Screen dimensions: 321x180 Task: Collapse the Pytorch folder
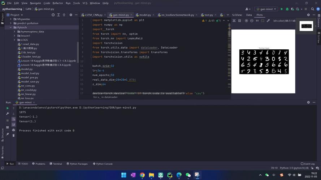pyautogui.click(x=10, y=27)
